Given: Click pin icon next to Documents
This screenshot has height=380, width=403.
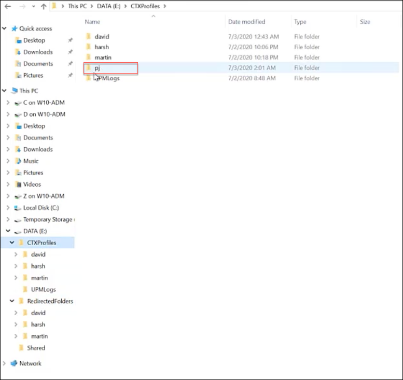Looking at the screenshot, I should (70, 63).
